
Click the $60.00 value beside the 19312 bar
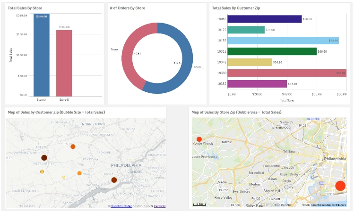tap(322, 51)
